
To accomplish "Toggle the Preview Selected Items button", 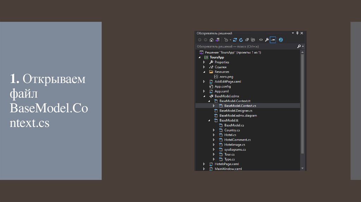I will [x=273, y=40].
